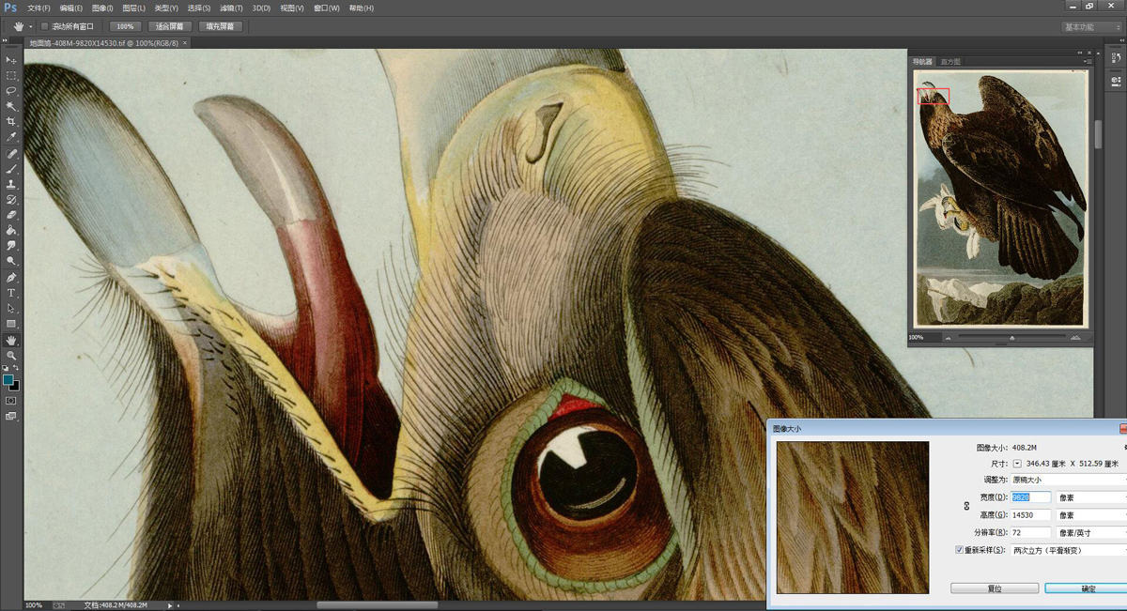The height and width of the screenshot is (611, 1127).
Task: Toggle Quick Mask mode
Action: pos(11,401)
